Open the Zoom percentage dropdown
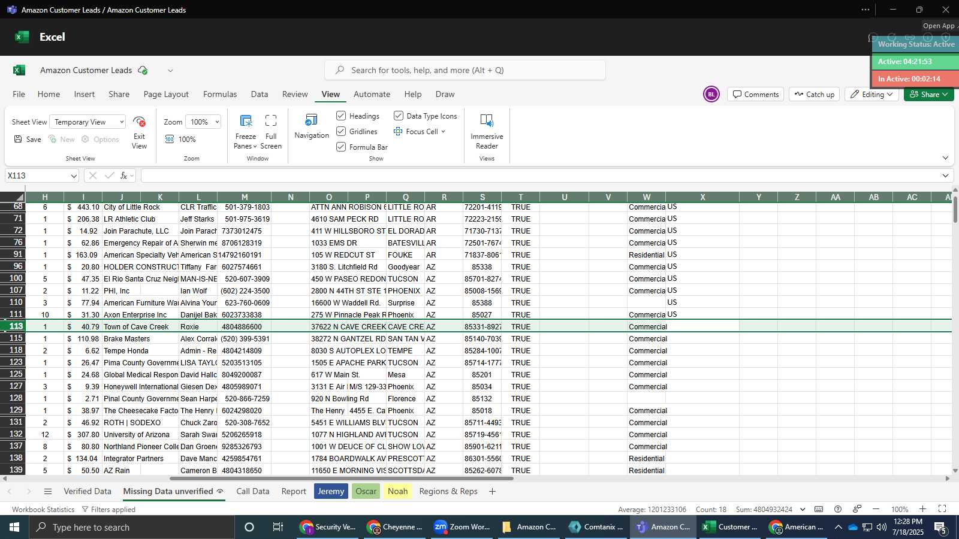959x539 pixels. [203, 122]
